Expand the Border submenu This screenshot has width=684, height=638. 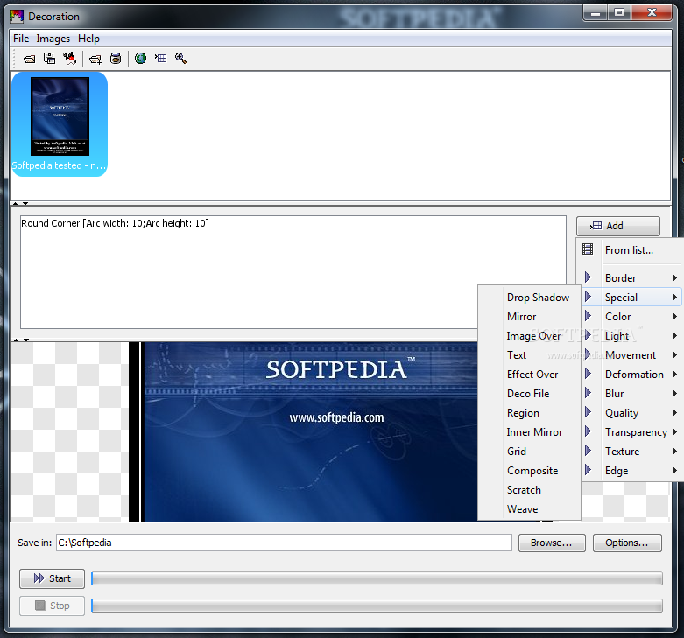(x=631, y=278)
